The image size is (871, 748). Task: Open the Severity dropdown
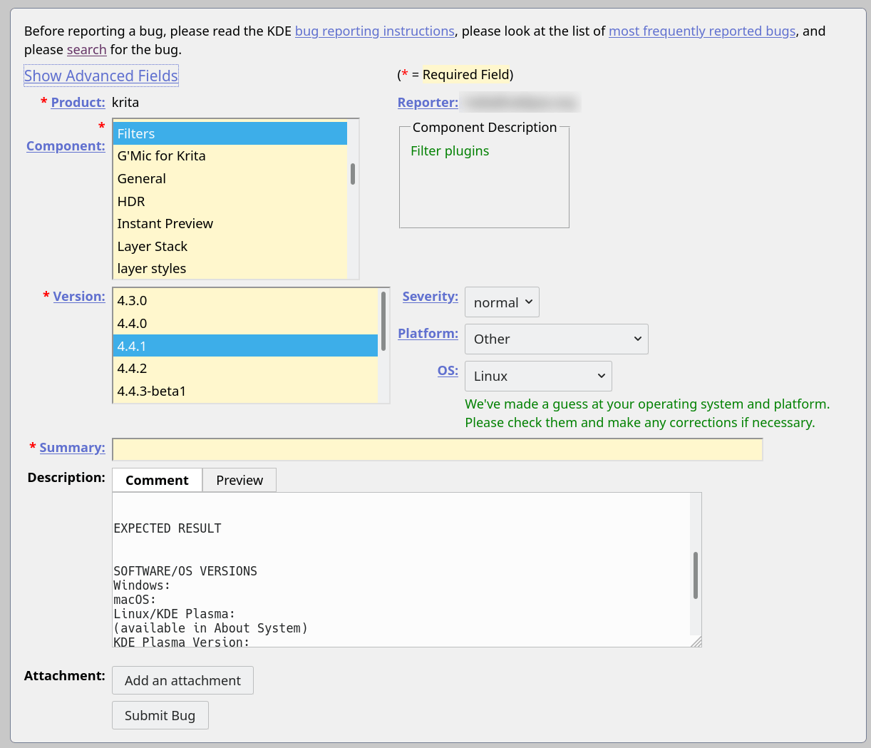coord(502,302)
